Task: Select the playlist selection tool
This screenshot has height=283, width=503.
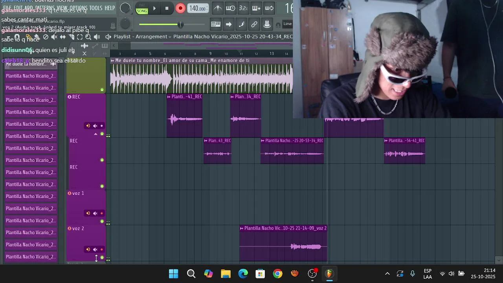Action: pos(80,37)
